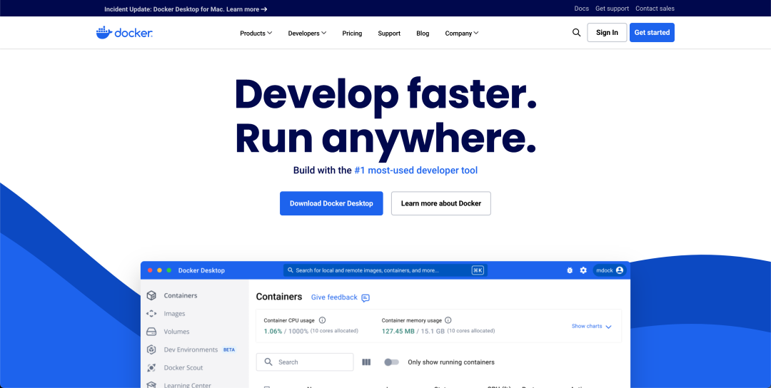Click the Docker Desktop global search field
The image size is (771, 388).
(x=385, y=270)
